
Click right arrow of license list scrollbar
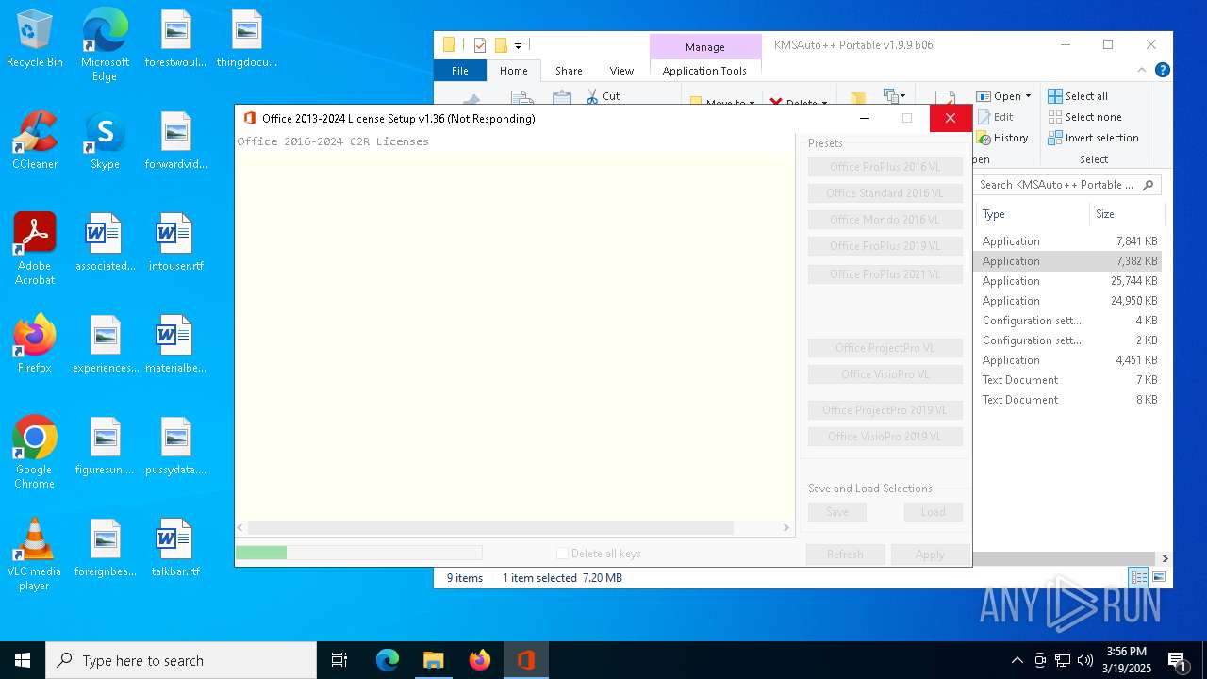[x=786, y=528]
